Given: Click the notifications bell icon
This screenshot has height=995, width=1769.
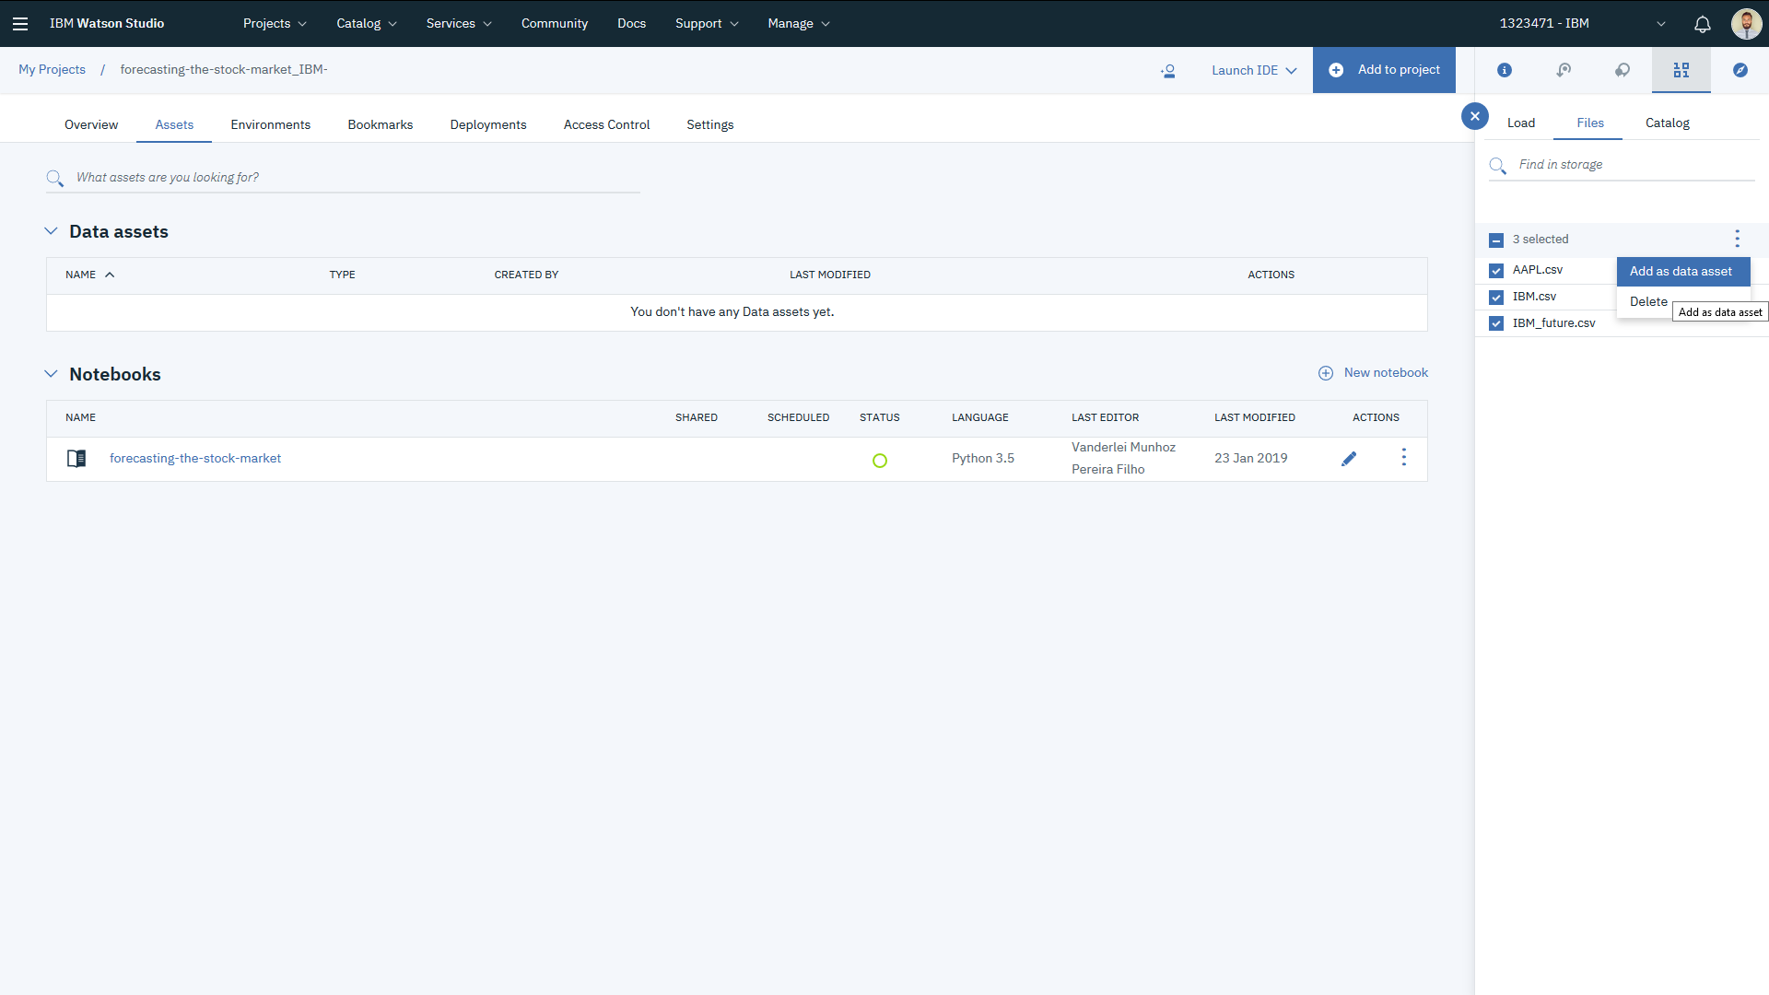Looking at the screenshot, I should [1702, 24].
